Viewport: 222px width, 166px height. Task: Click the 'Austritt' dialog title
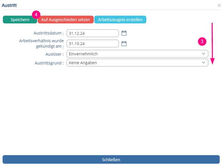click(9, 5)
